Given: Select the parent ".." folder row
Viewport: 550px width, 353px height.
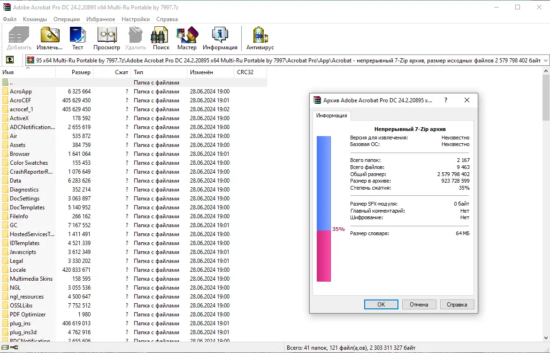Looking at the screenshot, I should 133,83.
